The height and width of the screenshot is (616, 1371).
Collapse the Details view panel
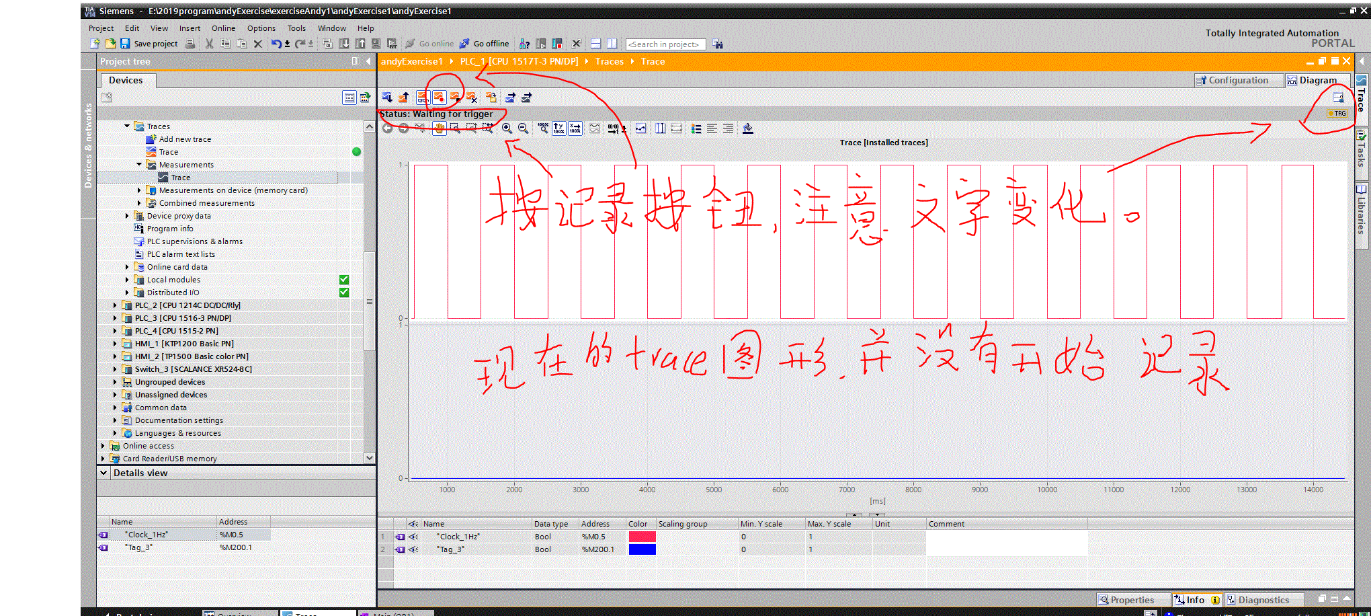[104, 473]
